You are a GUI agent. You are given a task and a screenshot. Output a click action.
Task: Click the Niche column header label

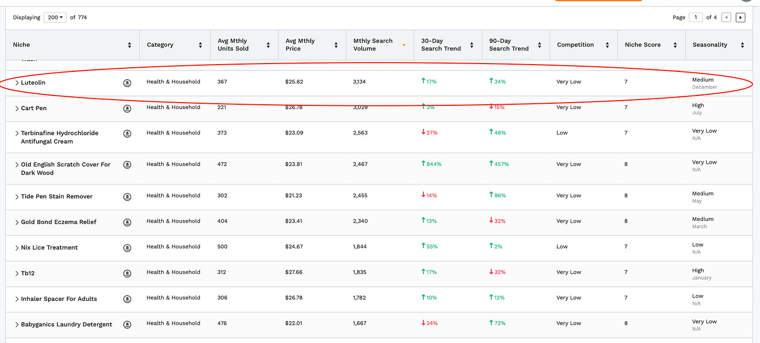tap(21, 45)
